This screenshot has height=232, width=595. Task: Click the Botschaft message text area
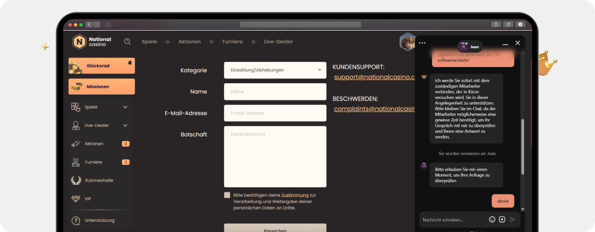[x=275, y=156]
